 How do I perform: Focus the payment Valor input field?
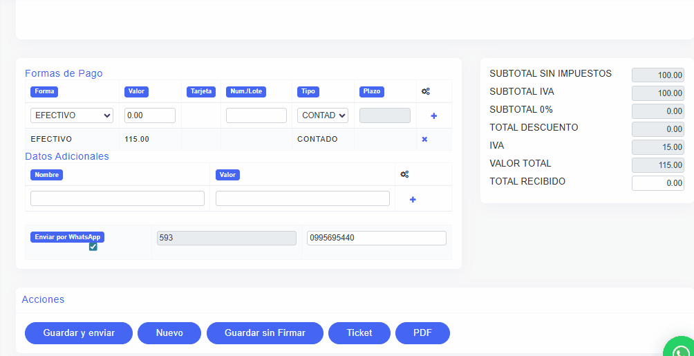point(150,115)
